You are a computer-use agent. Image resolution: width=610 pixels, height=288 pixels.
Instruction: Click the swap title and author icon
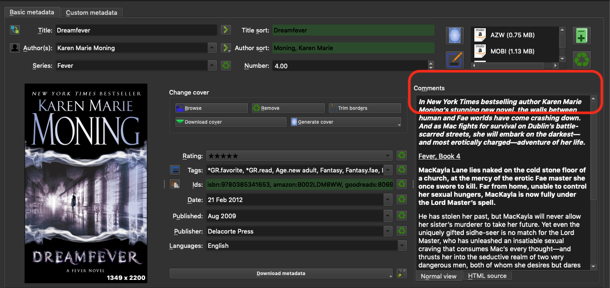[15, 30]
